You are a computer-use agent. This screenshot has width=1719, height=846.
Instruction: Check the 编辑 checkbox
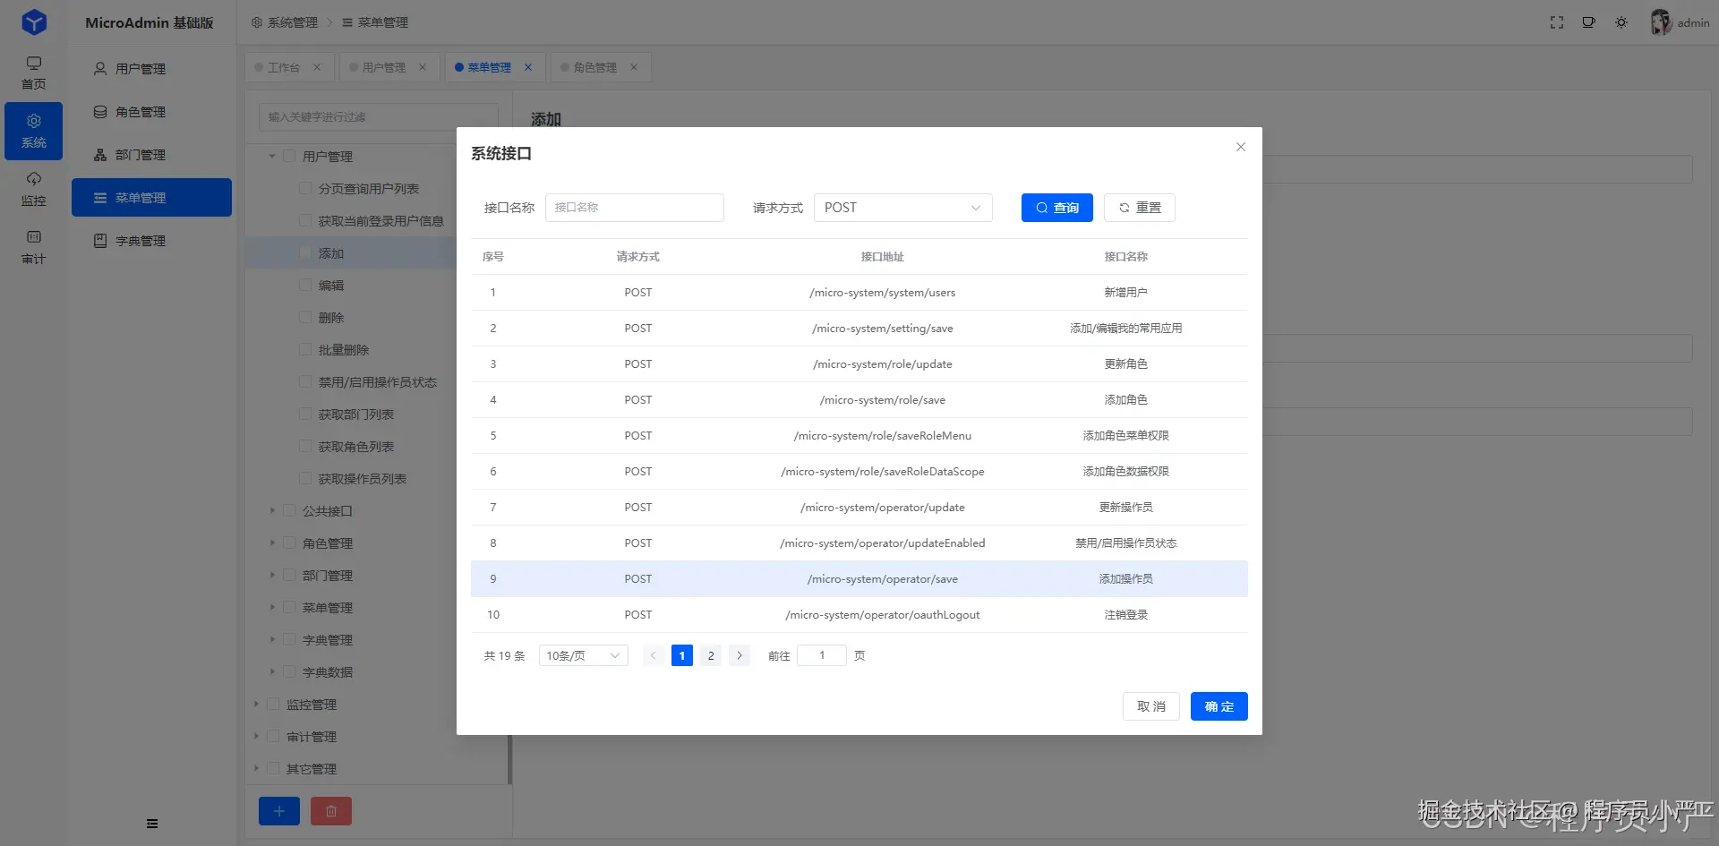coord(305,285)
